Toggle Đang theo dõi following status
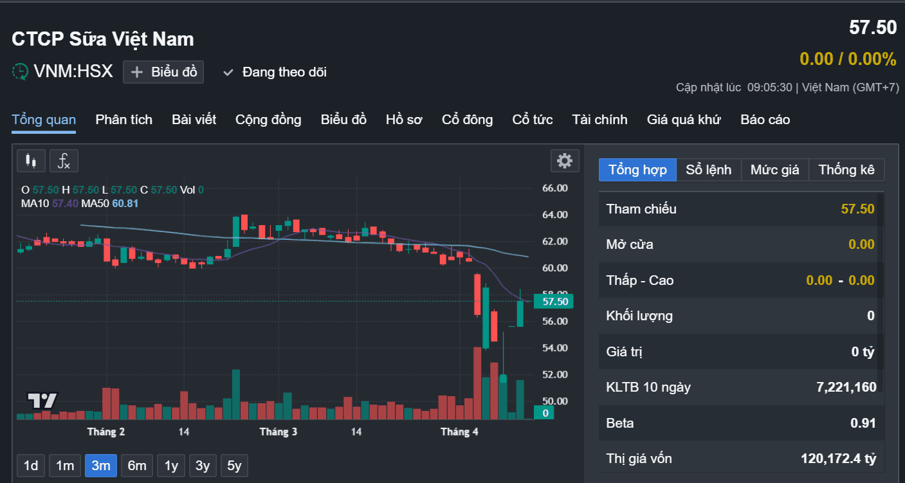Screen dimensions: 905x483 coord(275,72)
